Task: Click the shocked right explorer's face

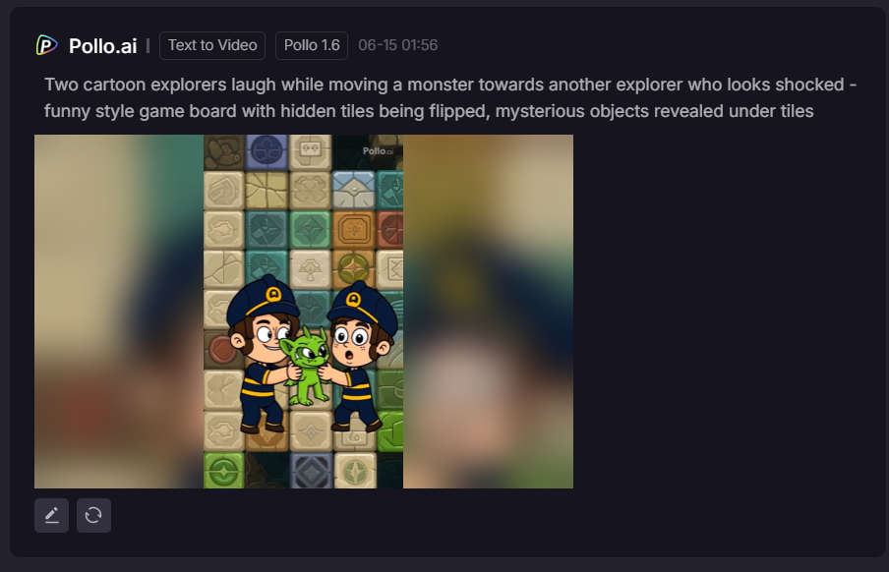Action: [x=353, y=341]
